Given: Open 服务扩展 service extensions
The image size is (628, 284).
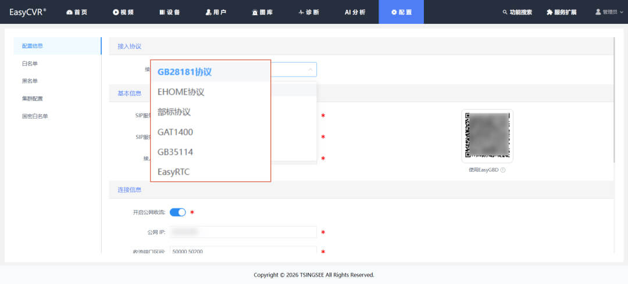Looking at the screenshot, I should (x=561, y=12).
